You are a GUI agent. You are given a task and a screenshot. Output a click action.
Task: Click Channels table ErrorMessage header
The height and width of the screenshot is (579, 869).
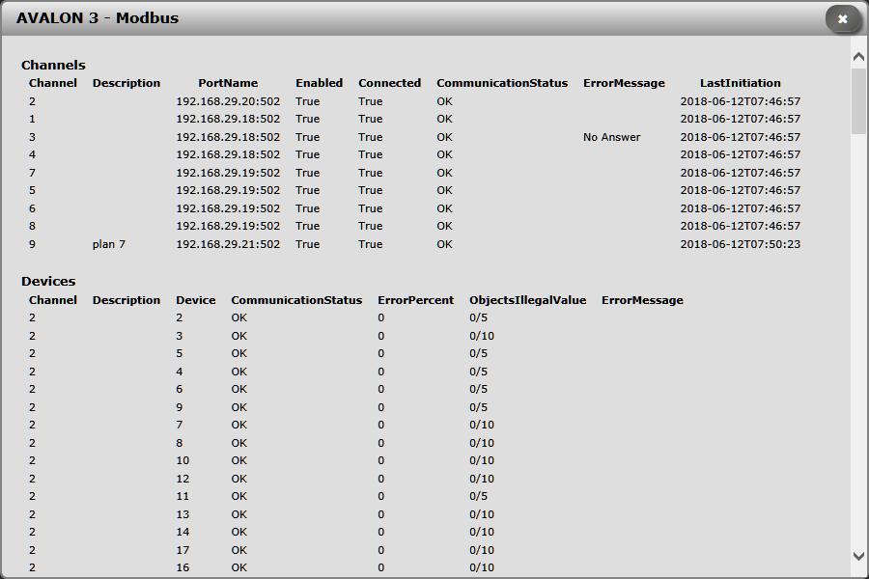pos(624,83)
